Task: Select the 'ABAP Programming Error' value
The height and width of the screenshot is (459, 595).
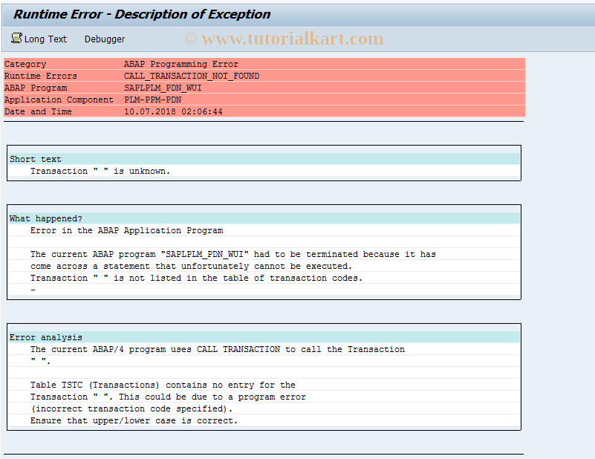Action: coord(181,64)
